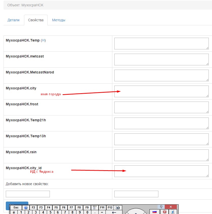Click the ё key on on-screen keyboard
This screenshot has width=212, height=214.
click(x=14, y=212)
